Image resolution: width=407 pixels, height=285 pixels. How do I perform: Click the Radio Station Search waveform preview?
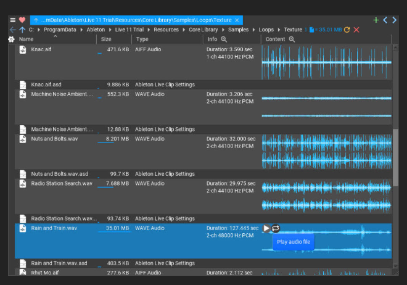coord(326,195)
